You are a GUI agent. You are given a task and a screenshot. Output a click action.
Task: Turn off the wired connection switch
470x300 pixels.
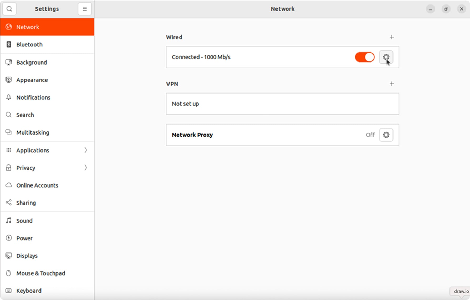tap(365, 57)
